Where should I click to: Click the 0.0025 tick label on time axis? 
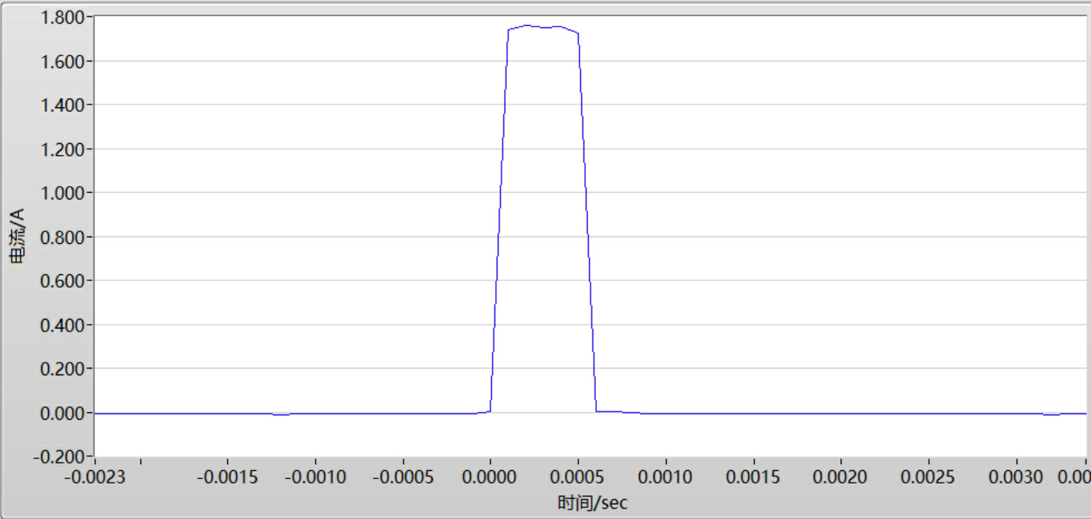[x=929, y=477]
